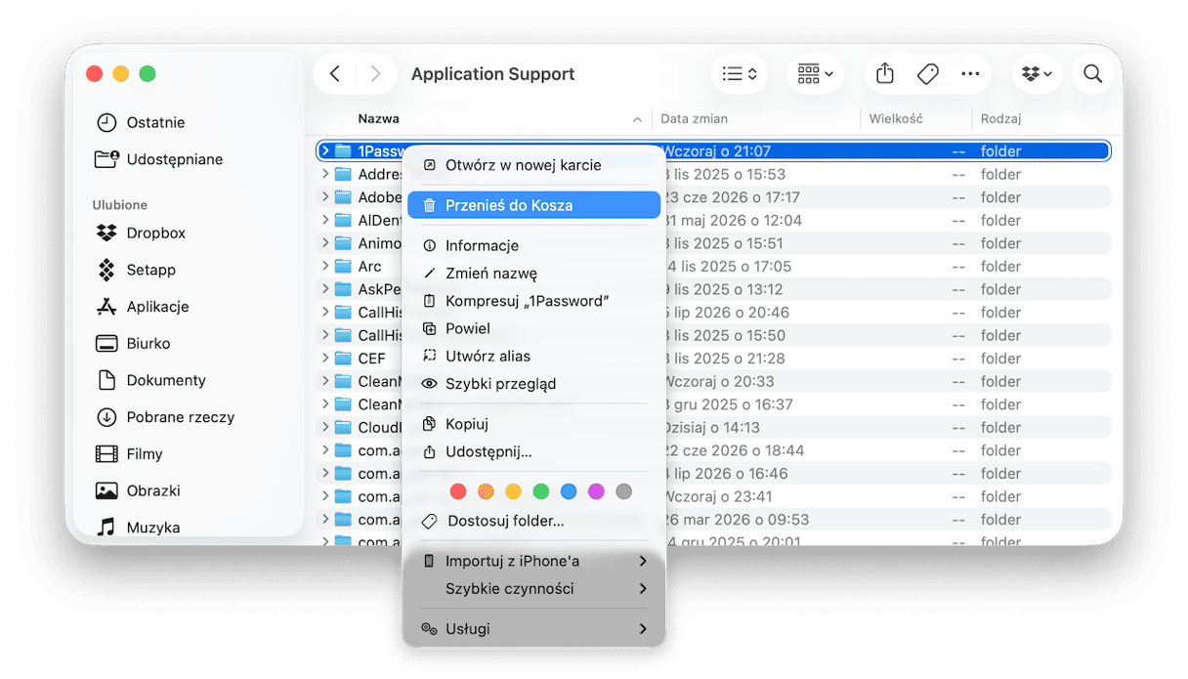This screenshot has width=1188, height=679.
Task: Choose Utwórz alias
Action: pyautogui.click(x=533, y=356)
